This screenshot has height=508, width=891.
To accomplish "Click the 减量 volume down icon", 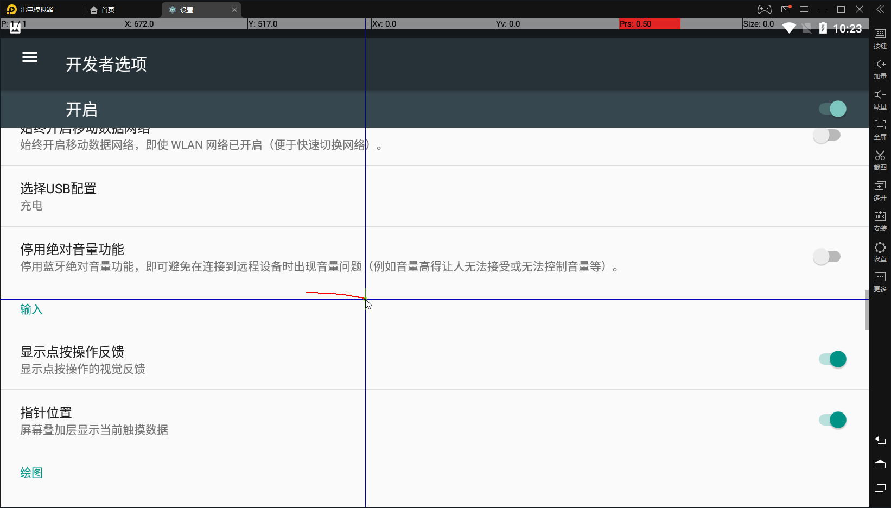I will point(880,99).
